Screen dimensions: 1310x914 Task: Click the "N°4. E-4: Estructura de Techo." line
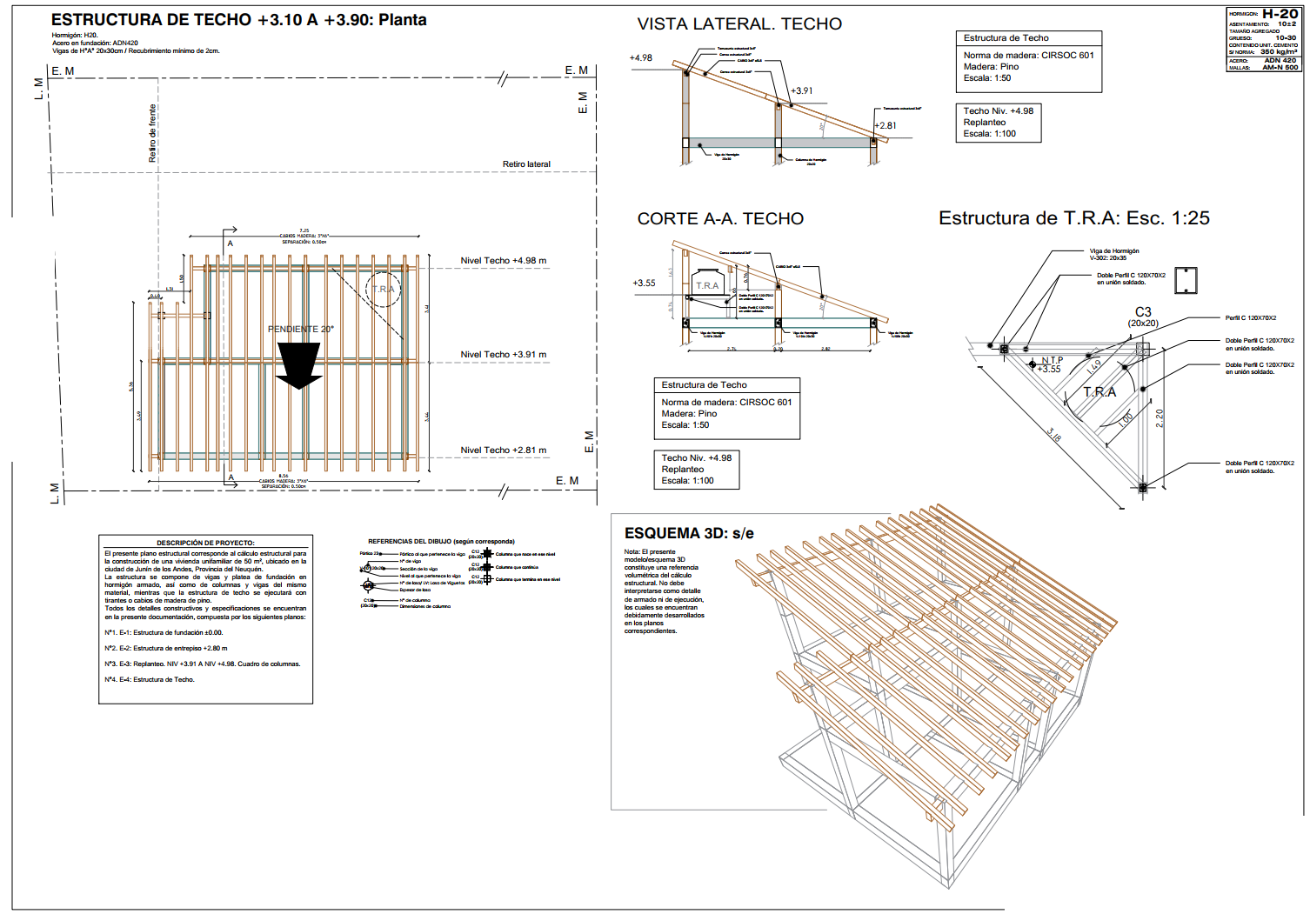pyautogui.click(x=150, y=680)
